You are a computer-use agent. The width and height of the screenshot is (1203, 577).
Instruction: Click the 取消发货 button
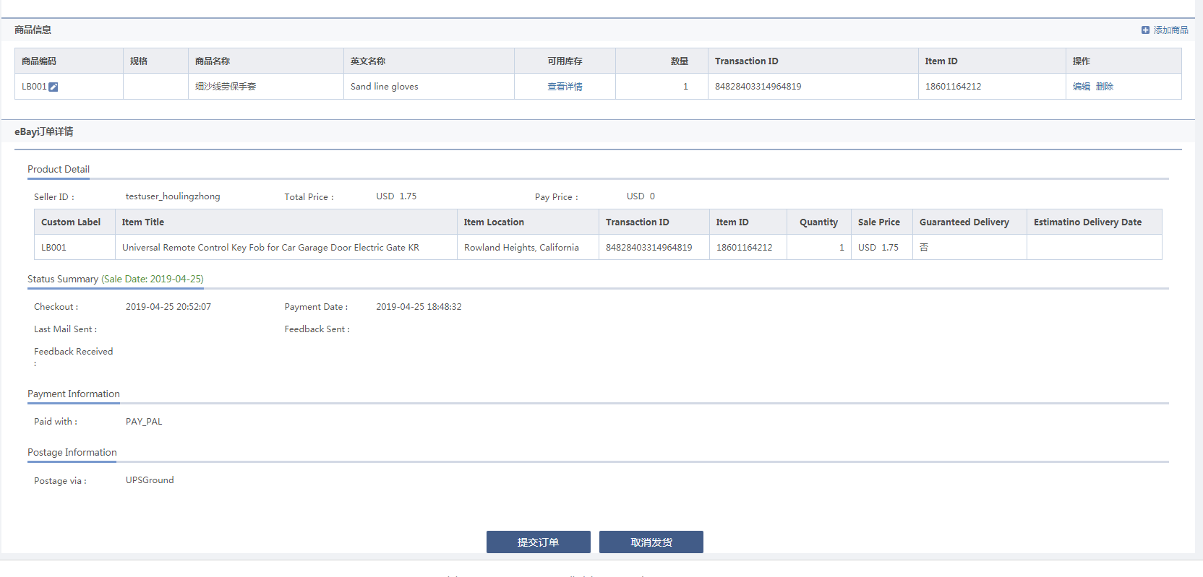651,542
